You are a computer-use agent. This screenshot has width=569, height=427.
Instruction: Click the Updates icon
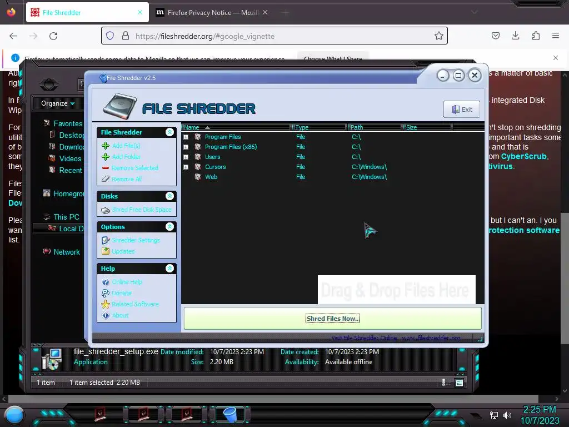(x=106, y=251)
